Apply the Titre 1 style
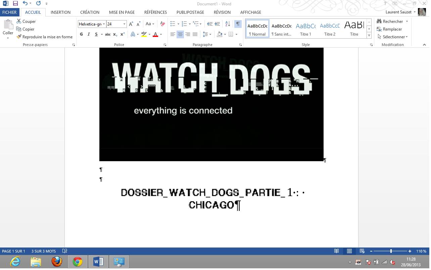 305,29
